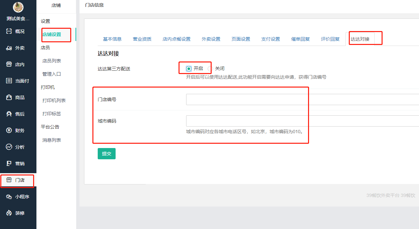The width and height of the screenshot is (419, 229).
Task: Switch to the 支付设置 tab
Action: coord(271,39)
